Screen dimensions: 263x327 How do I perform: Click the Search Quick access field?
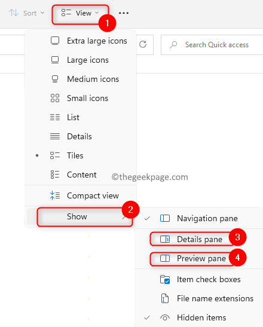tap(212, 45)
